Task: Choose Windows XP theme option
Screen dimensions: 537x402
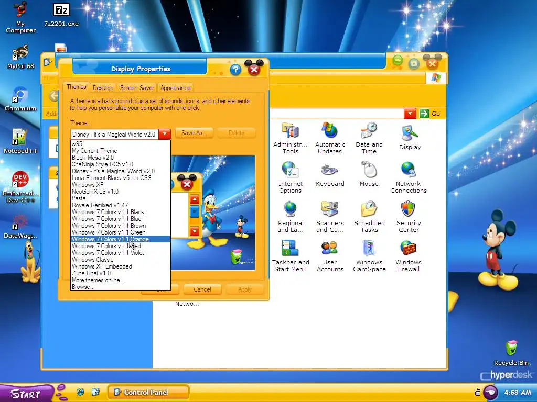Action: point(120,185)
